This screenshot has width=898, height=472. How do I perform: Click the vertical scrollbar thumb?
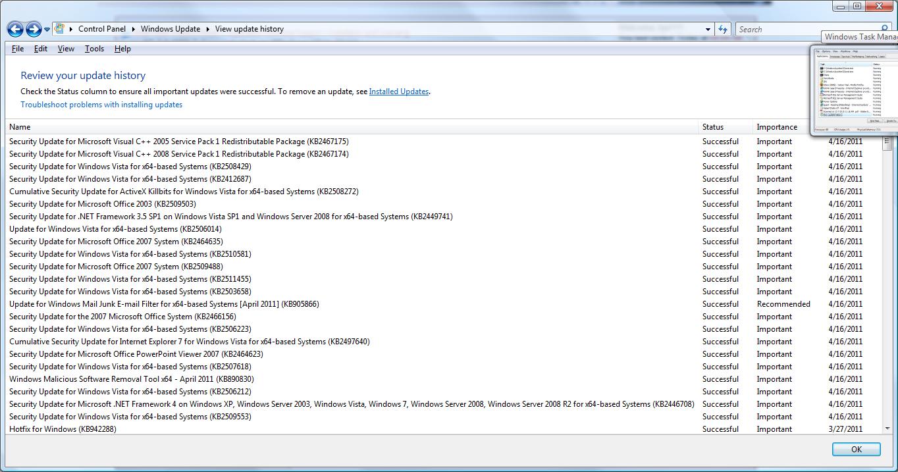(x=887, y=142)
